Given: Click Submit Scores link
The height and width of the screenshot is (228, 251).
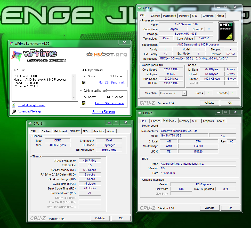Looking at the screenshot, I should coord(103,112).
